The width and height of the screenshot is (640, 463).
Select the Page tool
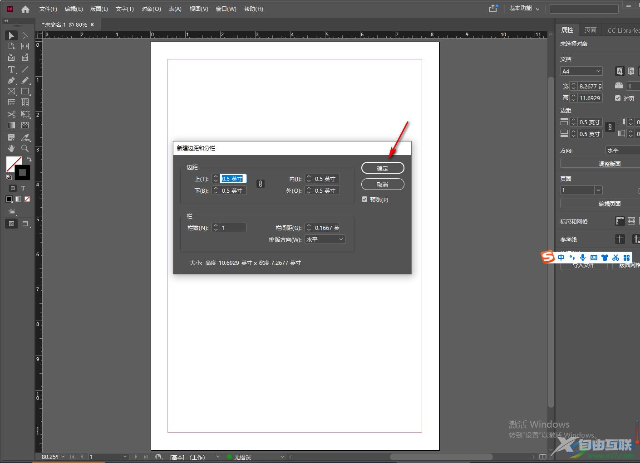11,46
